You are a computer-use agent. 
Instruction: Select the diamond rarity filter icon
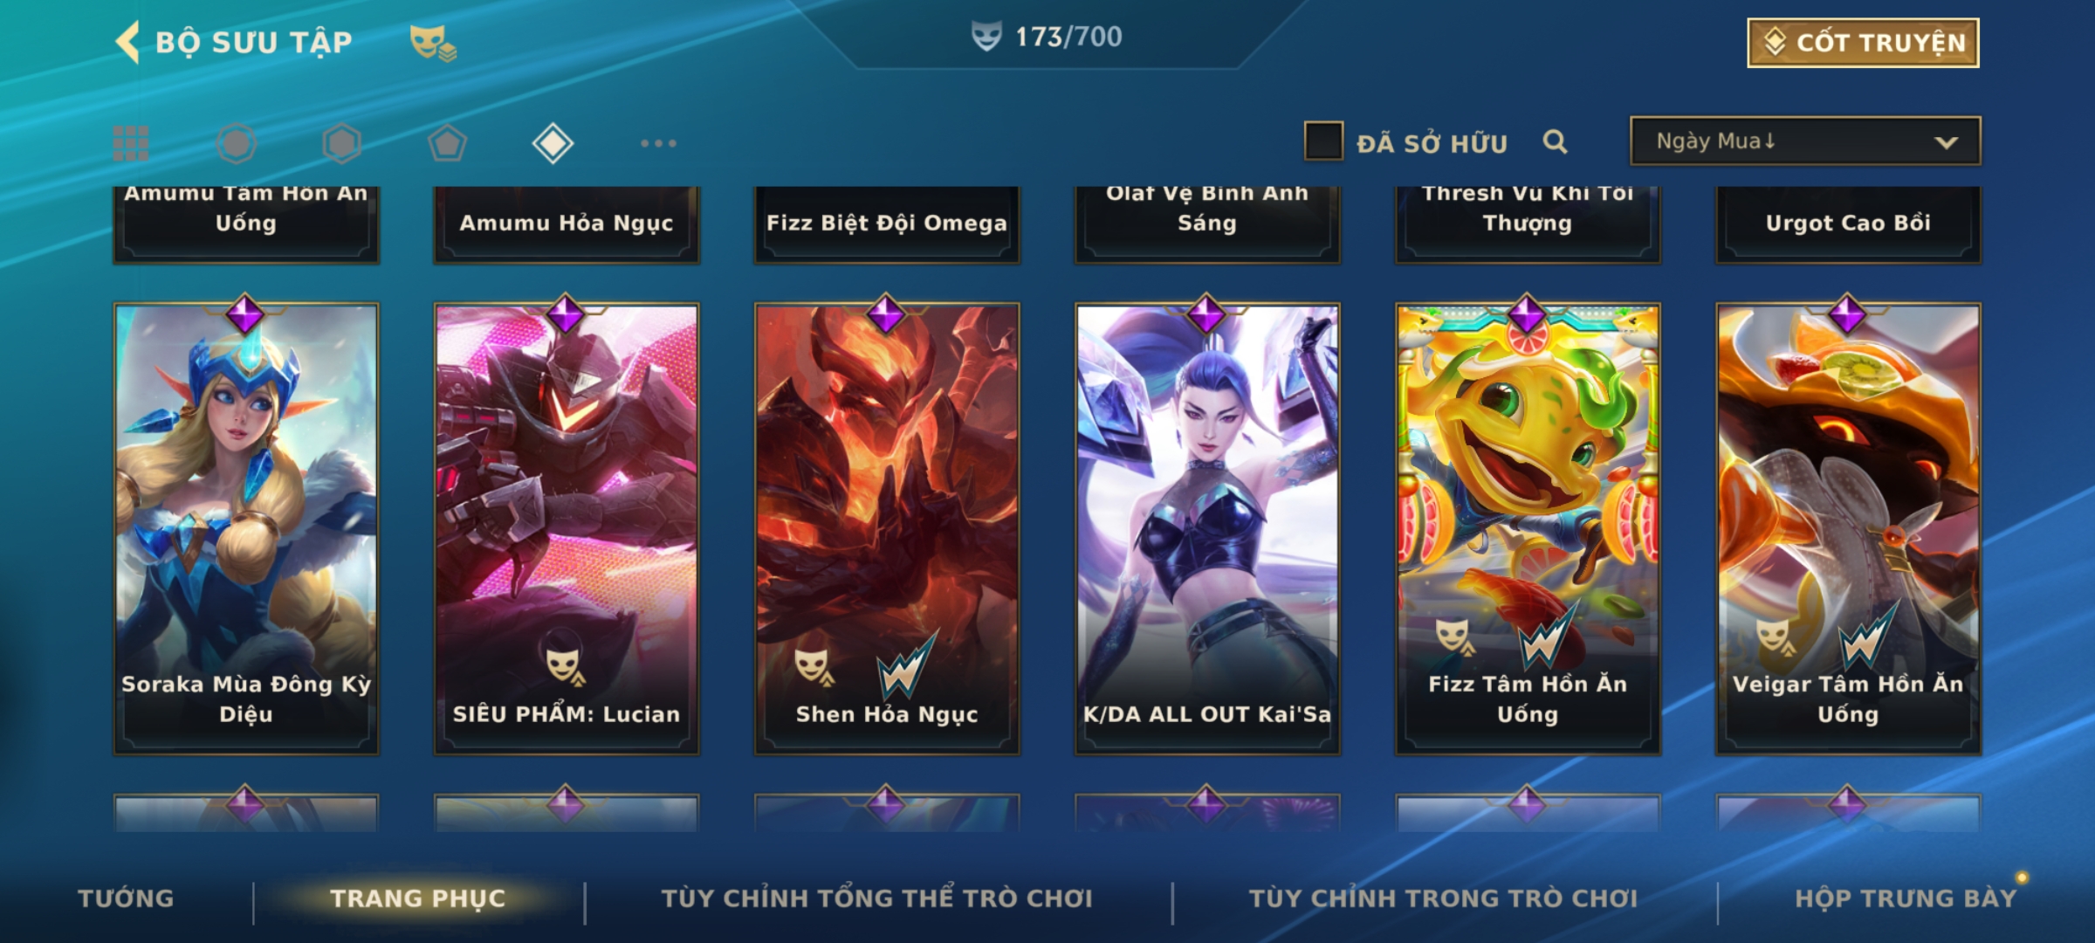pos(553,143)
